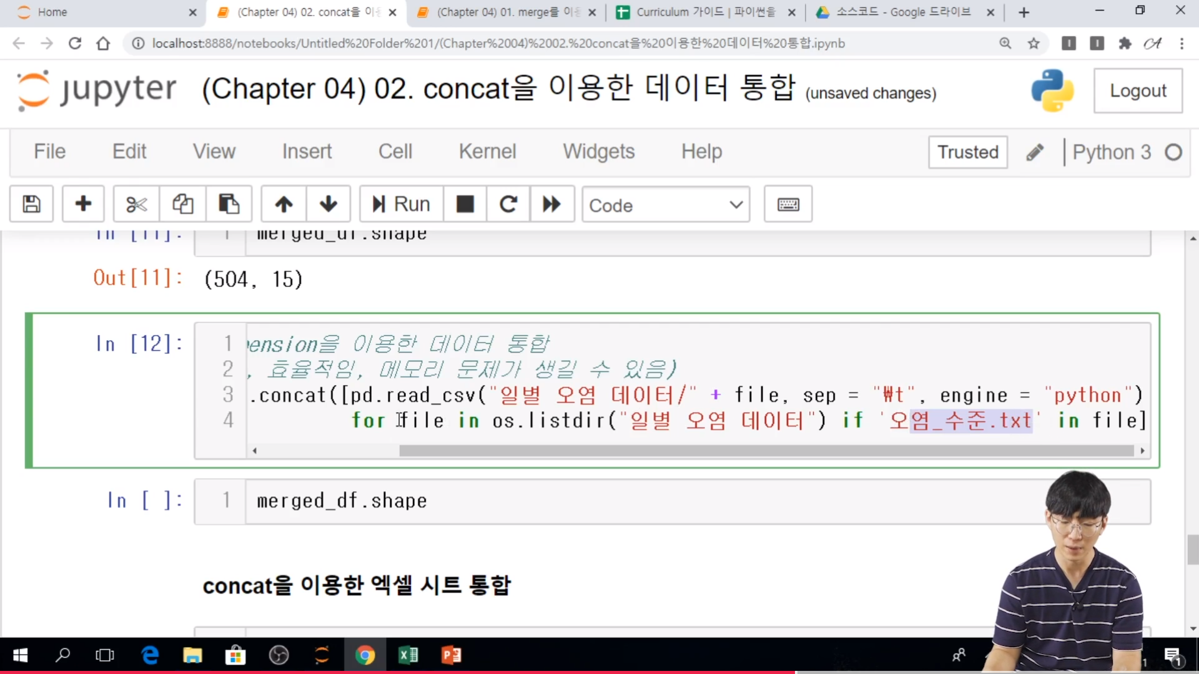Screen dimensions: 1199x674
Task: Restart and run all cells with the fast-forward icon
Action: click(551, 204)
